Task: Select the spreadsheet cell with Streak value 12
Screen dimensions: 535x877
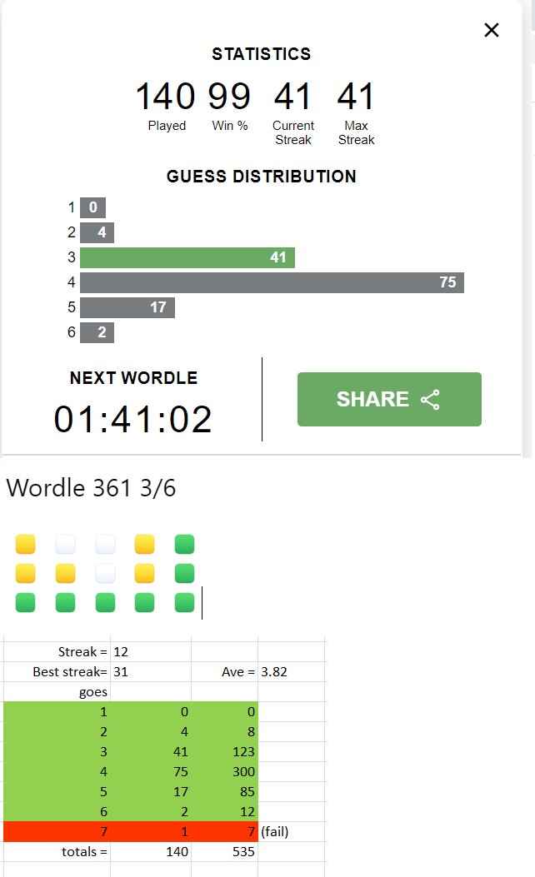Action: point(151,651)
